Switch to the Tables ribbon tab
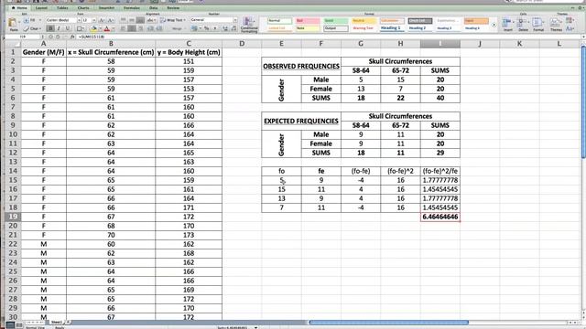586x329 pixels. pyautogui.click(x=62, y=8)
